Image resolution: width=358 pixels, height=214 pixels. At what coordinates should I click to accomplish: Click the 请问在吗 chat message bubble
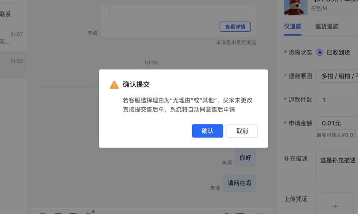[239, 183]
